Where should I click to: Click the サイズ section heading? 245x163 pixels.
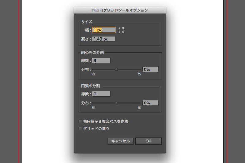coord(87,22)
